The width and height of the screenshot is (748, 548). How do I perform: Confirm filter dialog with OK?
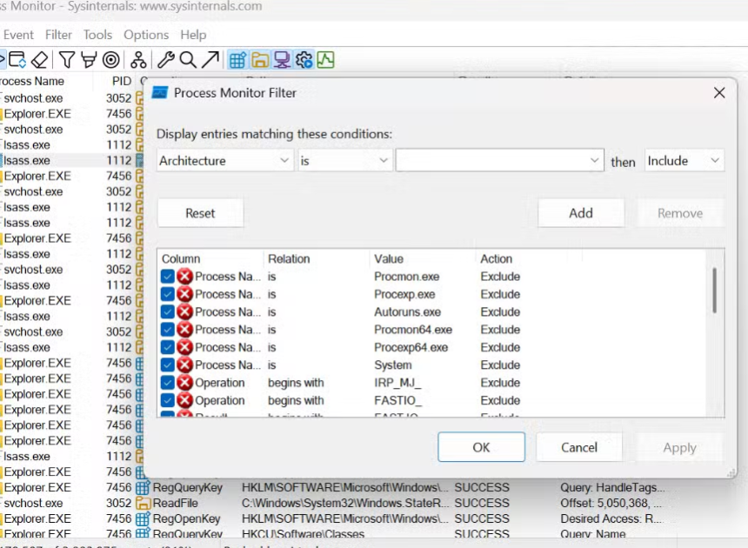click(x=481, y=447)
